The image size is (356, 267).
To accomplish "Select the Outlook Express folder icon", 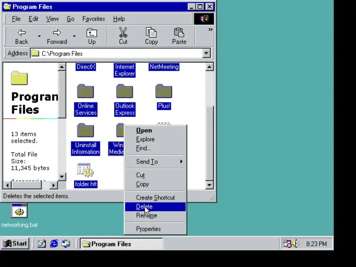I will tap(124, 91).
